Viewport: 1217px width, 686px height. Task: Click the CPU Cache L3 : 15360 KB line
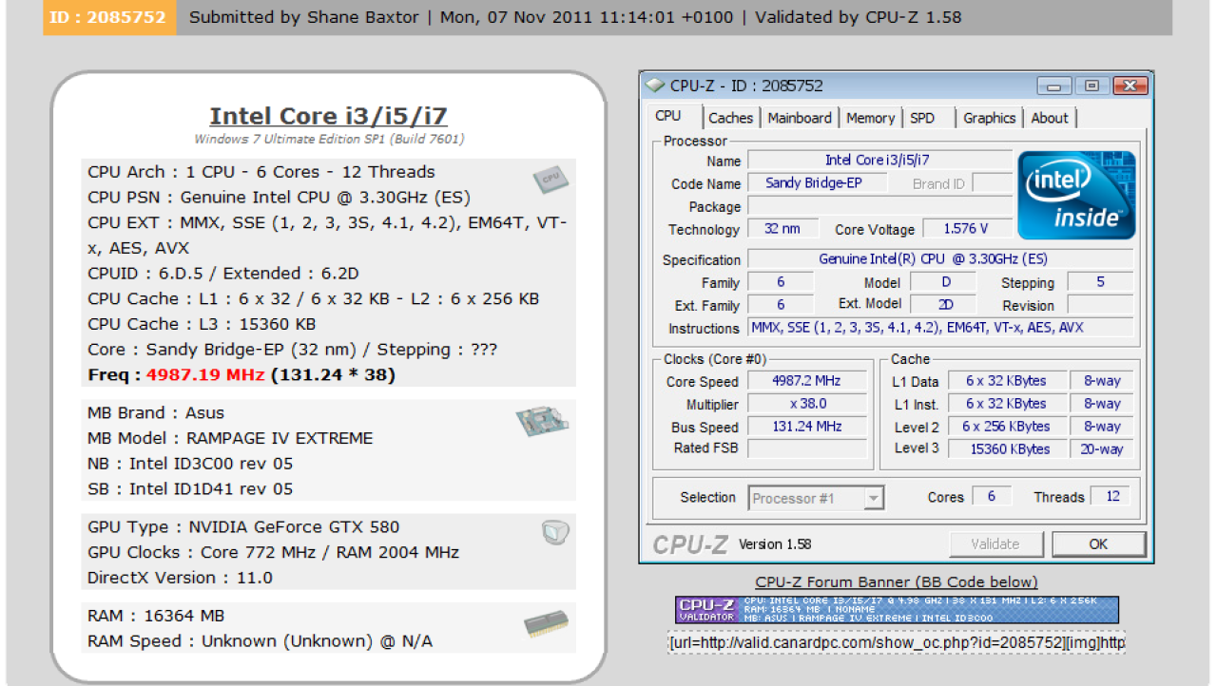click(202, 324)
